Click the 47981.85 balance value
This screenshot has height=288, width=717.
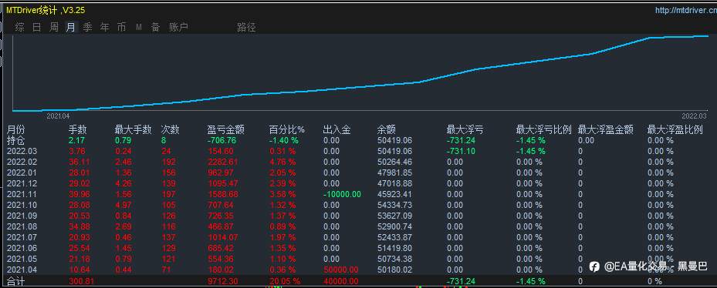[x=394, y=172]
